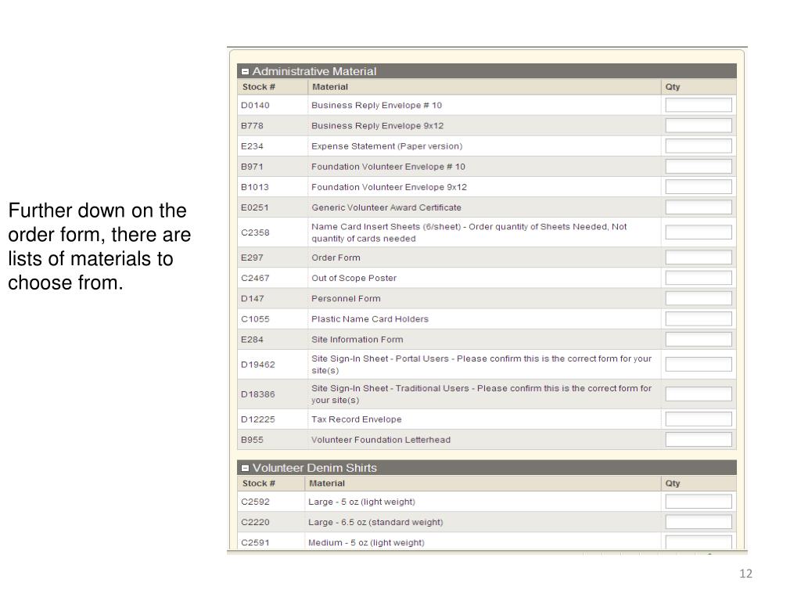The image size is (801, 601).
Task: Select stock number C2220
Action: (x=255, y=522)
